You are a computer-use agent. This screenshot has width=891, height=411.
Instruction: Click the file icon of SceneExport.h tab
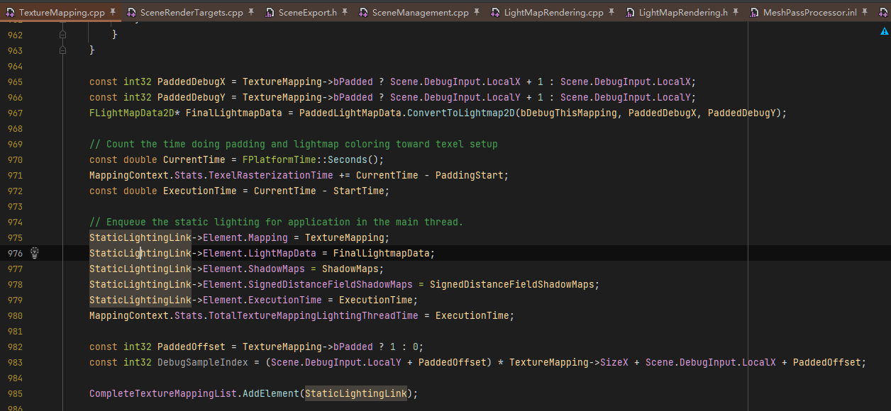[x=270, y=13]
